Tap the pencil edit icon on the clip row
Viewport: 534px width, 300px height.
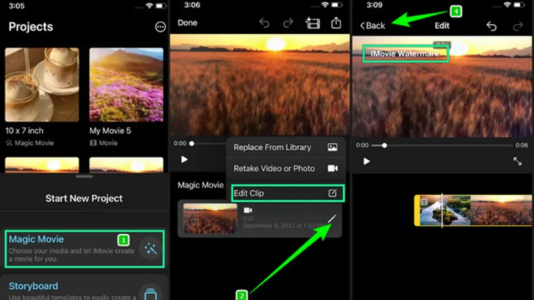[332, 219]
